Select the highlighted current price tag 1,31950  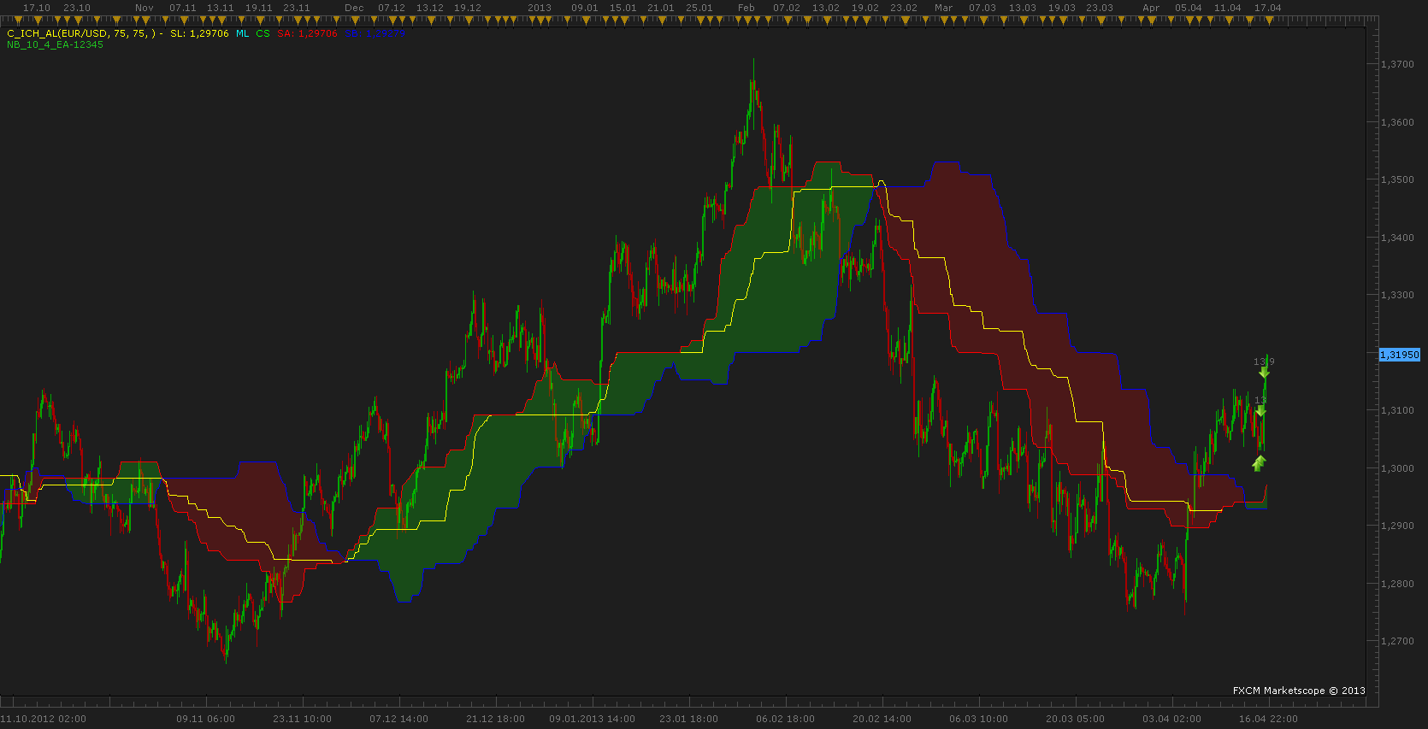tap(1400, 354)
